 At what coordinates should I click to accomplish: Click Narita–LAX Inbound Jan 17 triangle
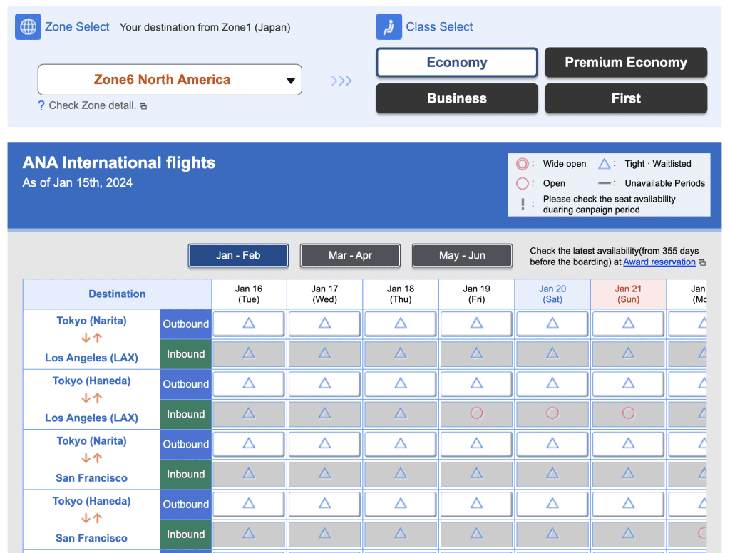(324, 353)
